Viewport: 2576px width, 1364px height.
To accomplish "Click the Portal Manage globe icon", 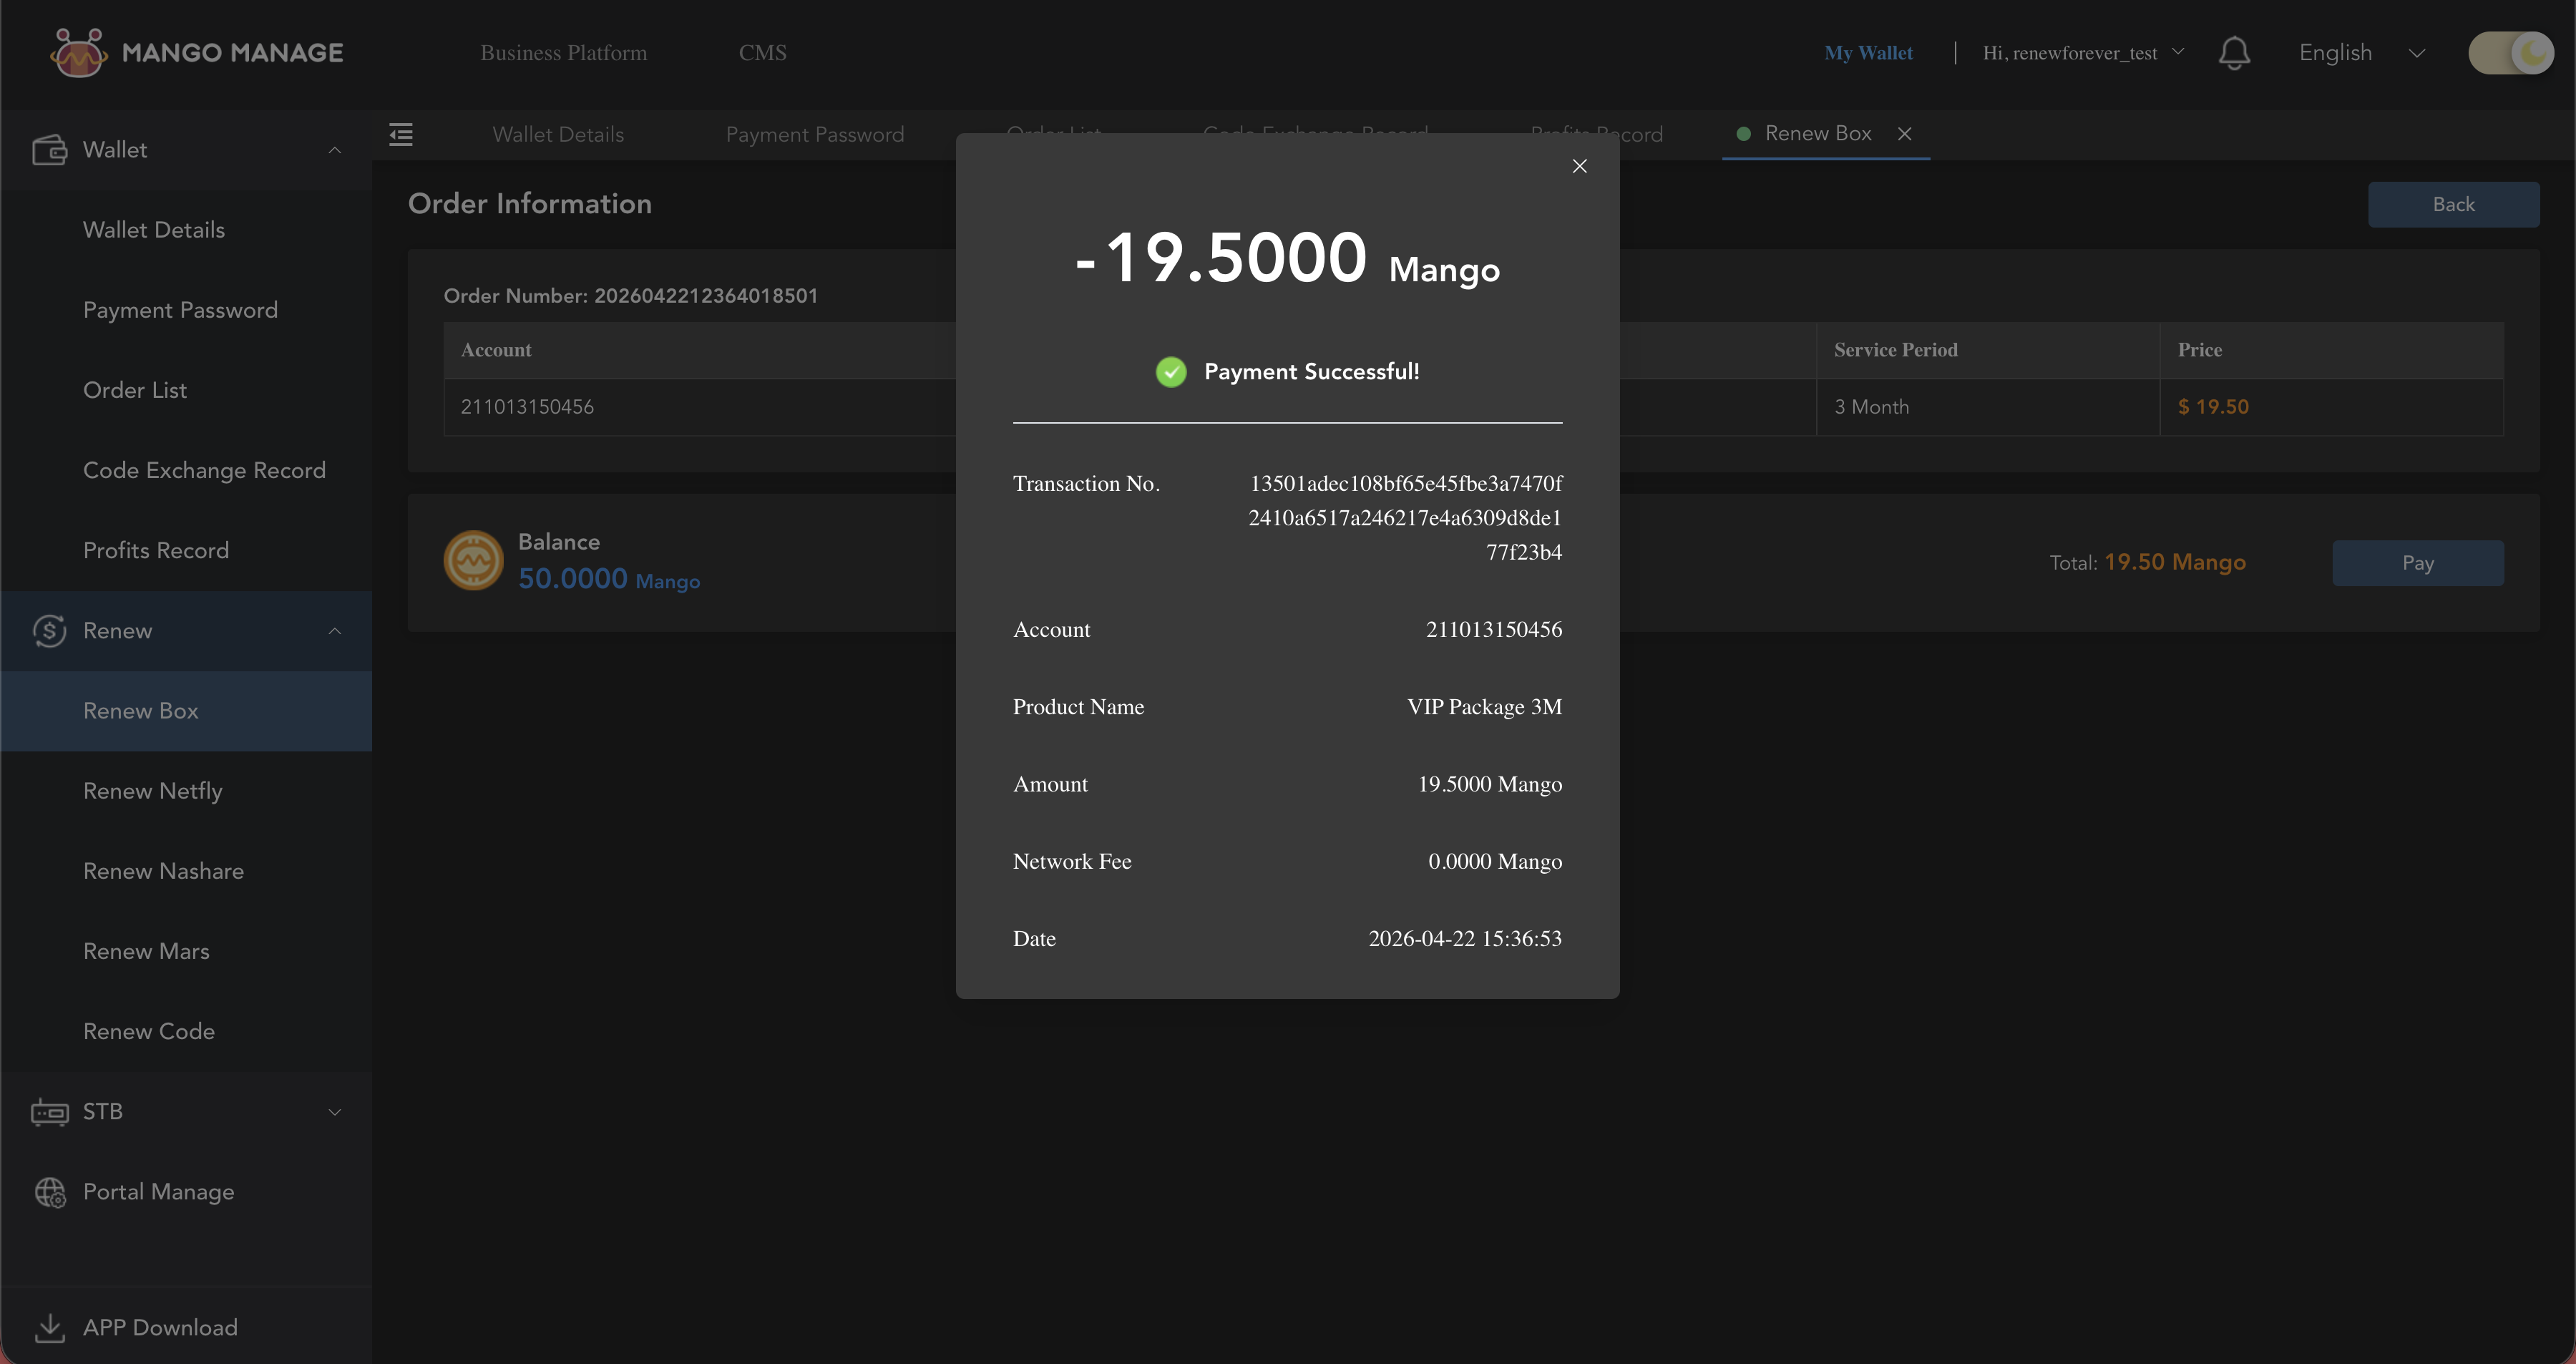I will pyautogui.click(x=50, y=1192).
